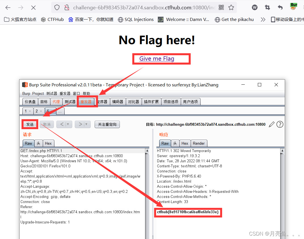Open SQL Injections bookmark

coord(136,19)
